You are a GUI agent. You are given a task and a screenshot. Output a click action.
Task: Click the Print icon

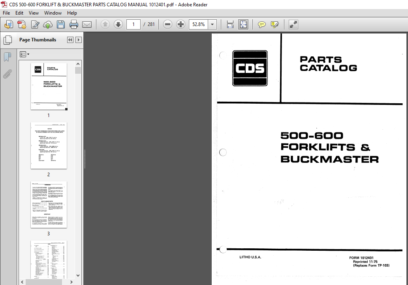pyautogui.click(x=73, y=25)
